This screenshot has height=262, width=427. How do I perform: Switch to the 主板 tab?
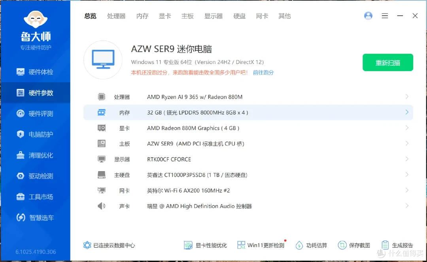pos(187,16)
